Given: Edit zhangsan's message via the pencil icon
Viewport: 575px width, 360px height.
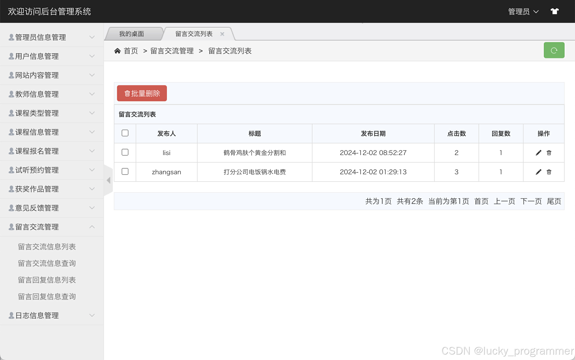Looking at the screenshot, I should 538,172.
